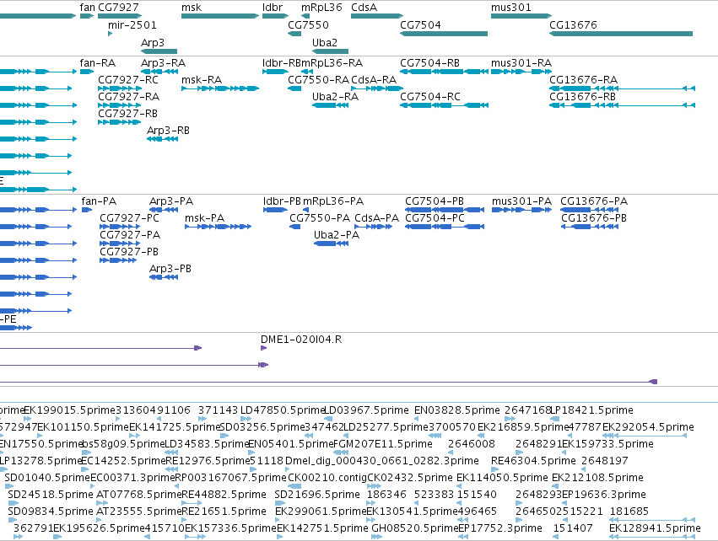
Task: Select the Arp3-PA protein label
Action: pyautogui.click(x=171, y=201)
